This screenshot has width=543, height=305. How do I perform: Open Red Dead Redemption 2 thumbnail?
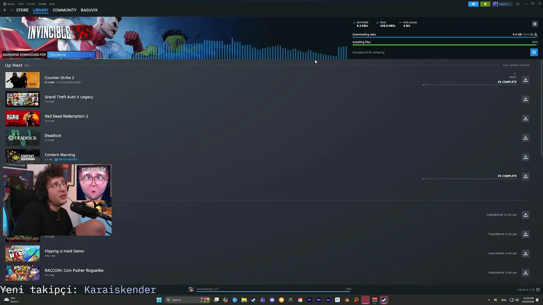click(22, 118)
